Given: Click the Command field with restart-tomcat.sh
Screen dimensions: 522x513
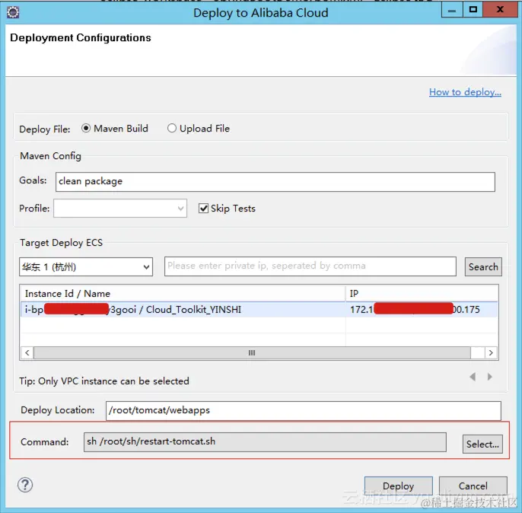Looking at the screenshot, I should pyautogui.click(x=265, y=441).
